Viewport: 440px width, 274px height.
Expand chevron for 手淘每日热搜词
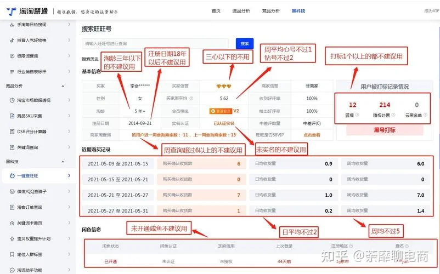(69, 25)
